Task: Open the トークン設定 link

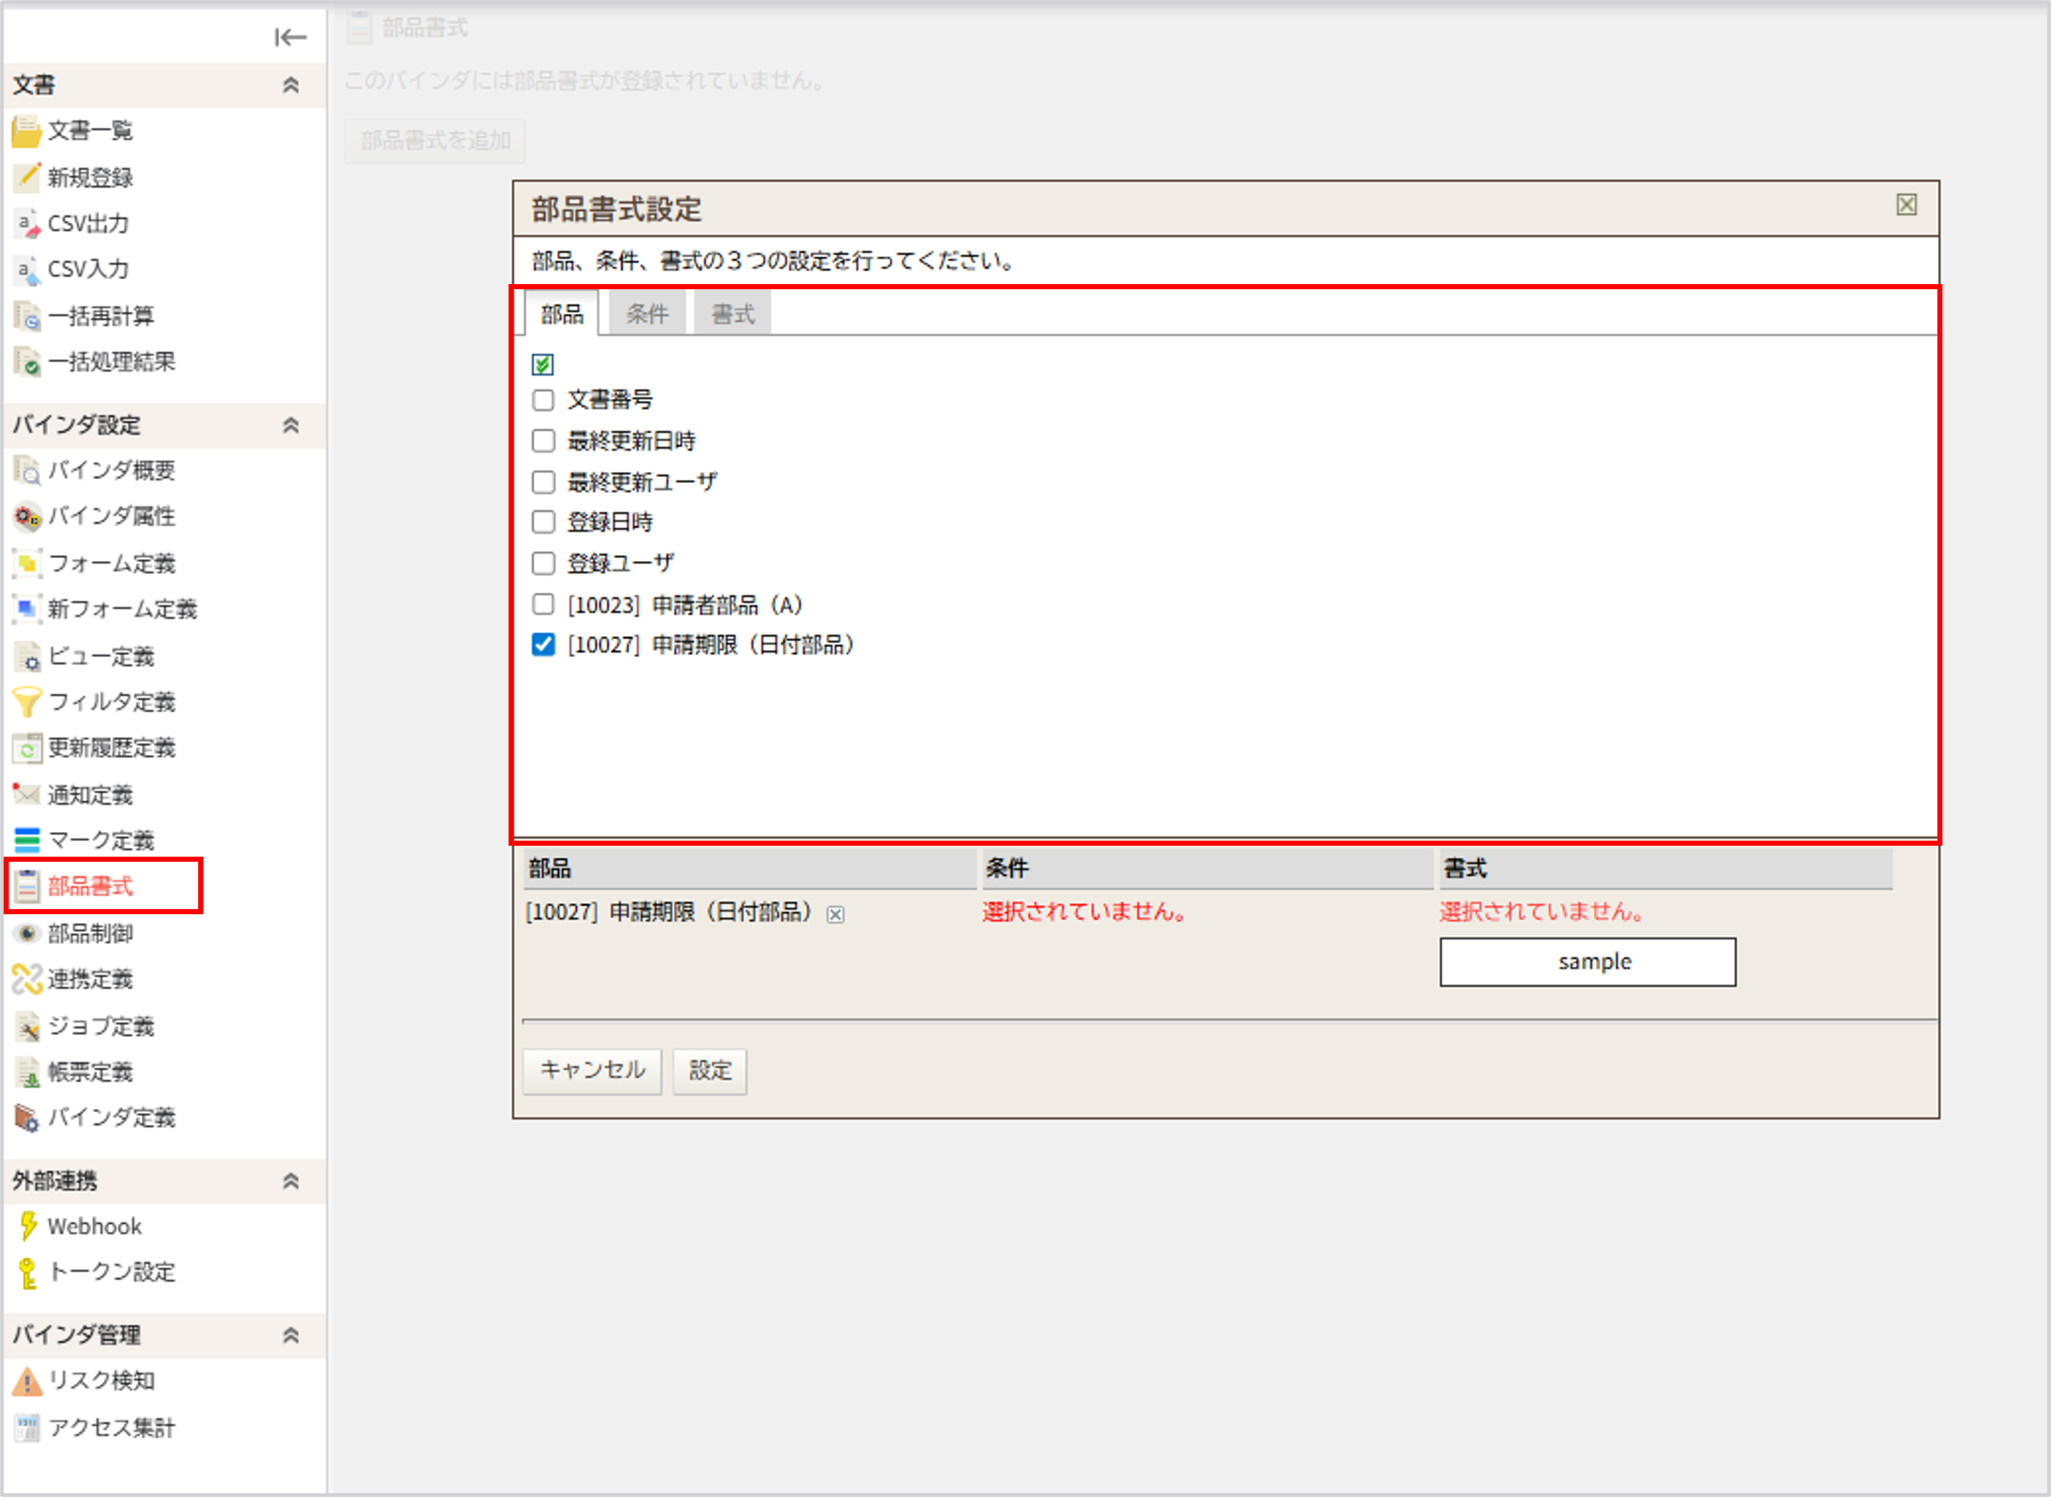Action: click(111, 1273)
